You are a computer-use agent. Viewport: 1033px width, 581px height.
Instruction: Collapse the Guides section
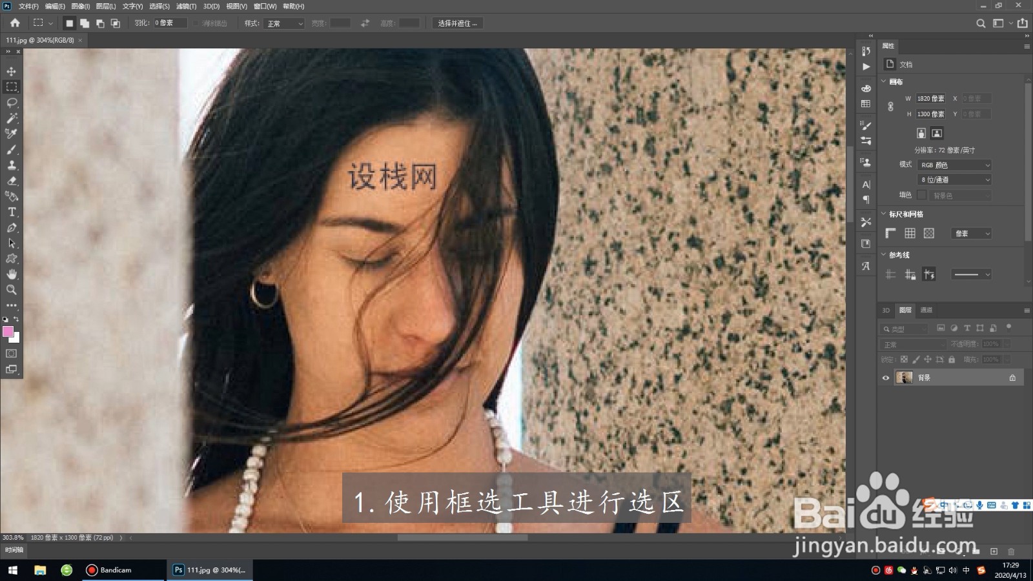884,254
